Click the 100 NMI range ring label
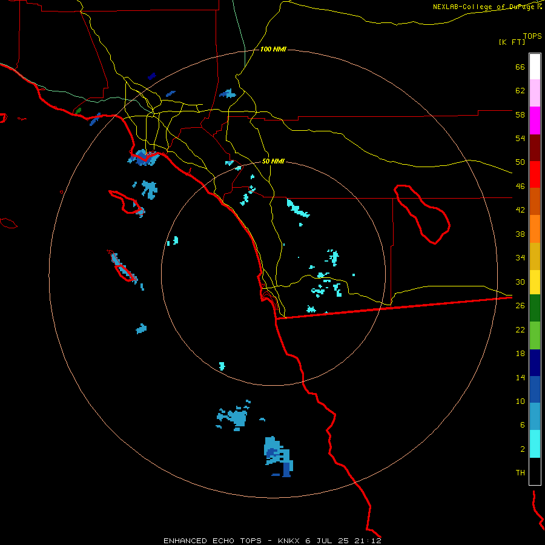The height and width of the screenshot is (545, 545). coord(273,50)
